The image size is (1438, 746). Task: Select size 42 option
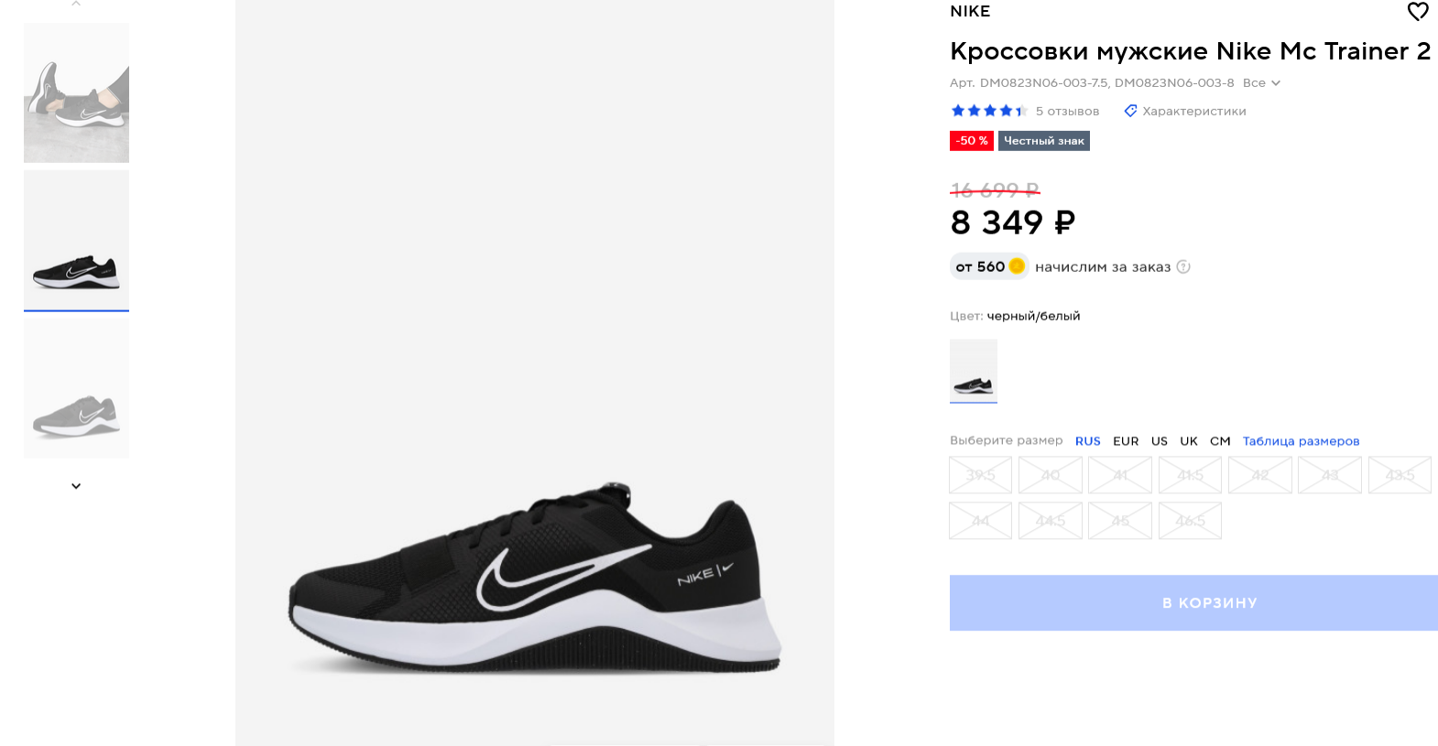(1260, 475)
